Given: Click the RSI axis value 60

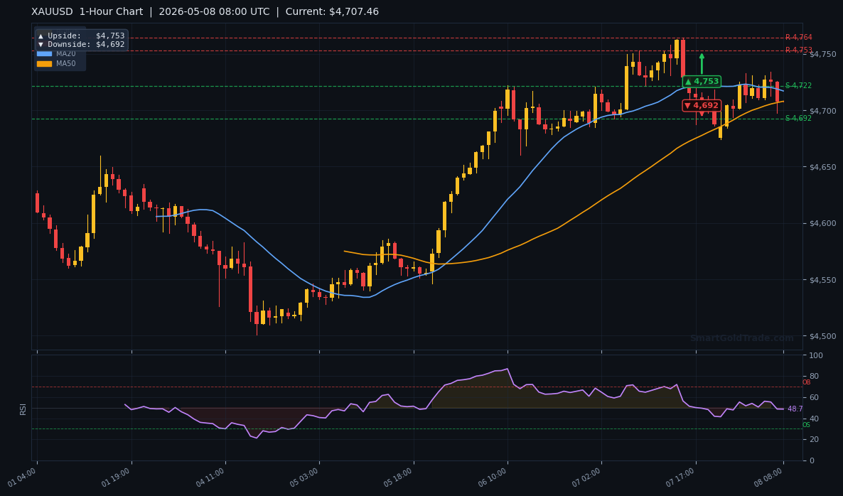Looking at the screenshot, I should 814,398.
